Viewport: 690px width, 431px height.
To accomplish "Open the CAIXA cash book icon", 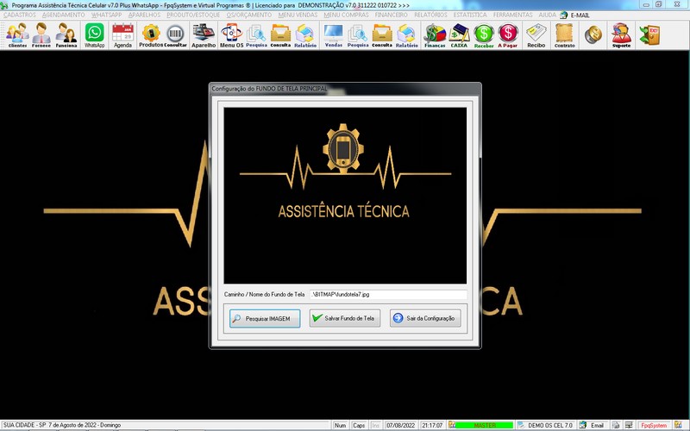I will coord(459,35).
